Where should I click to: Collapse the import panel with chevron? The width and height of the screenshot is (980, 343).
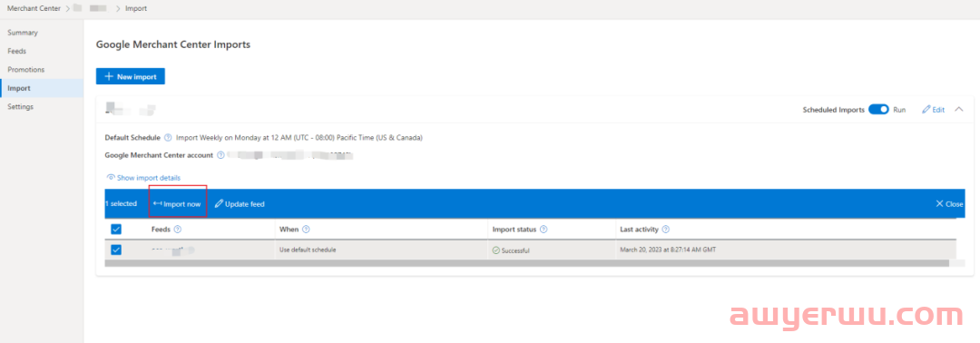pos(959,109)
